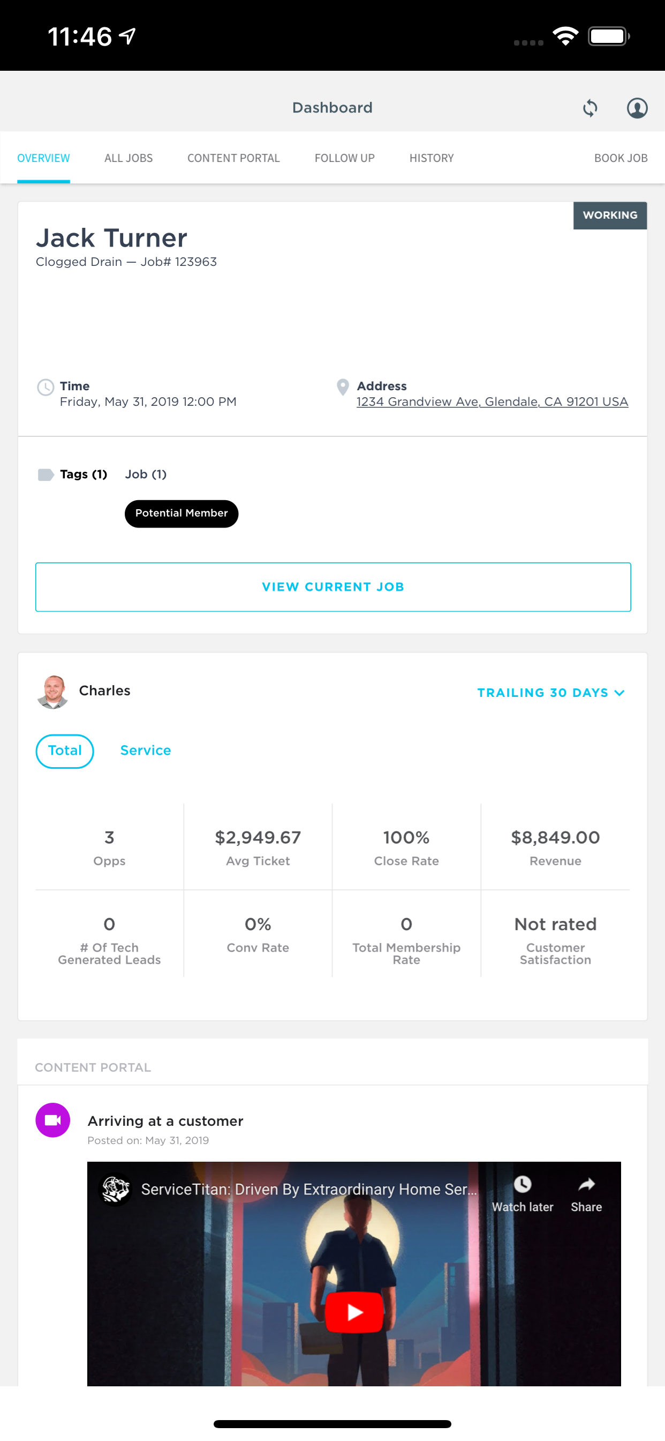
Task: Click the Watch later icon on the video
Action: pos(522,1184)
